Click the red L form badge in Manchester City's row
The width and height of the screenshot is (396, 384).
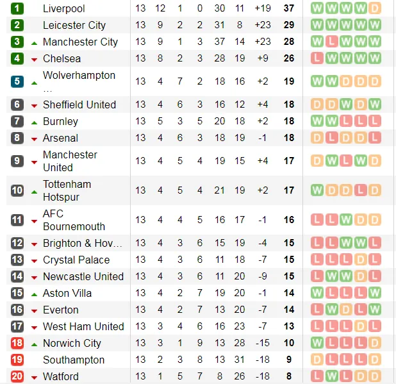331,42
